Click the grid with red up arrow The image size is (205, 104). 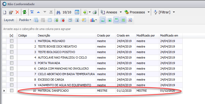(x=63, y=20)
